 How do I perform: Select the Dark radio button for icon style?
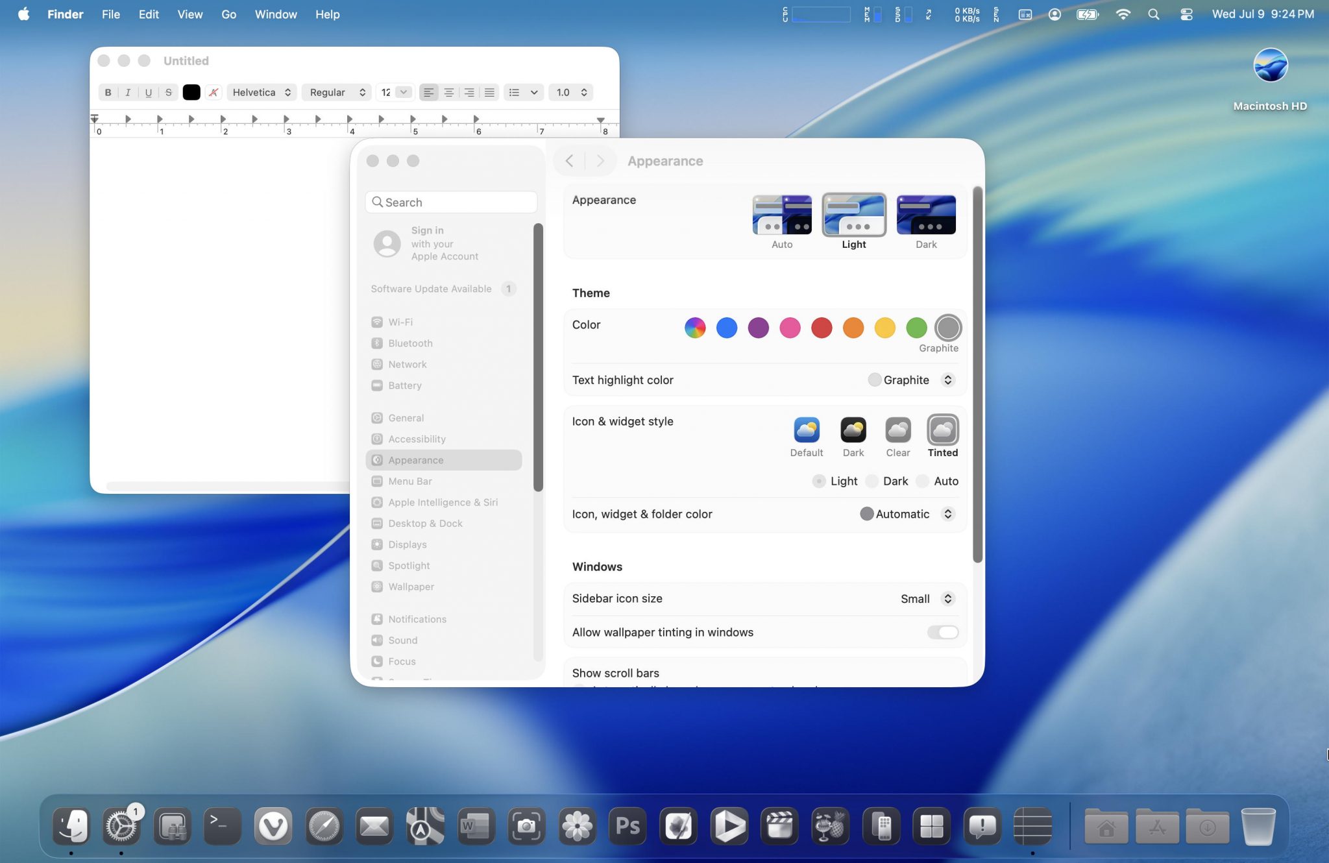click(873, 481)
